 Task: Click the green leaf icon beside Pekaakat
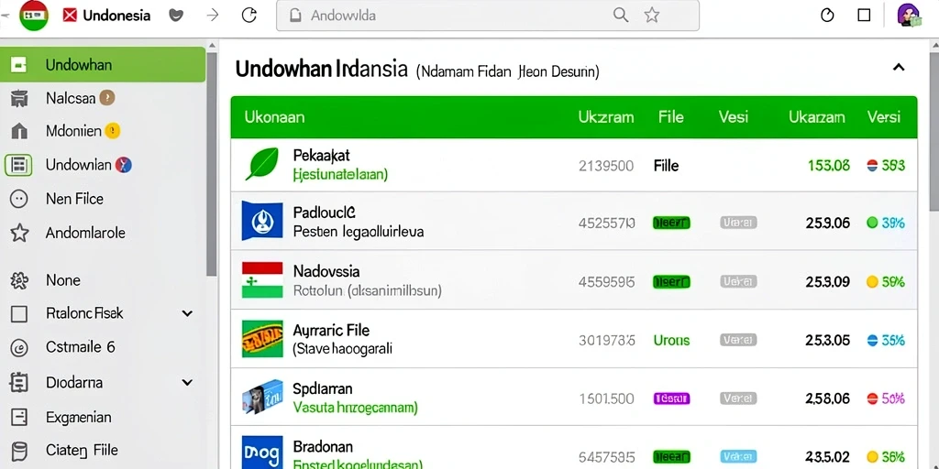(x=261, y=165)
